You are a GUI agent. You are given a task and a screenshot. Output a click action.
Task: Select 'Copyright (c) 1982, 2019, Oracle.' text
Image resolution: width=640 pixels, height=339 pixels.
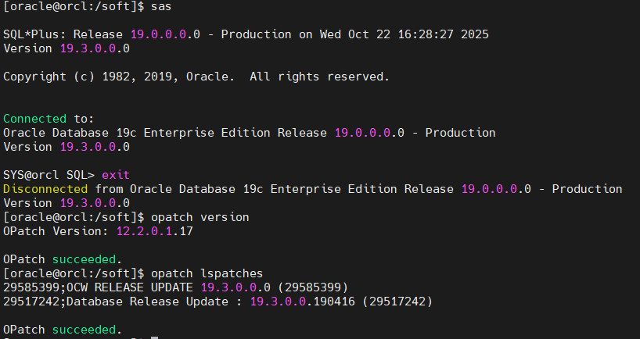tap(119, 77)
